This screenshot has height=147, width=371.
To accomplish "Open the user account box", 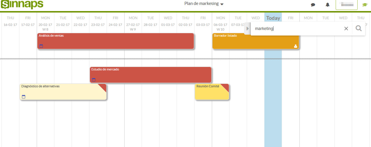I will (346, 5).
